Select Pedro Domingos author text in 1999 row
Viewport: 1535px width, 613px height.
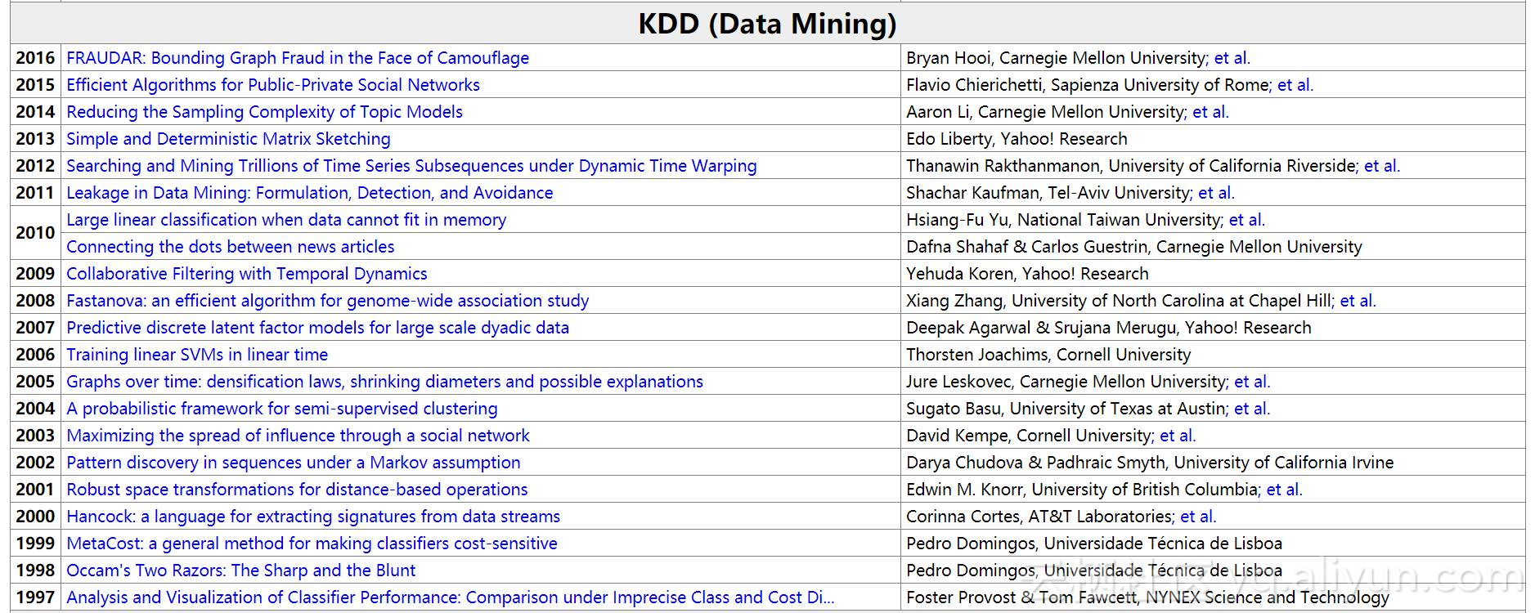tap(1094, 544)
